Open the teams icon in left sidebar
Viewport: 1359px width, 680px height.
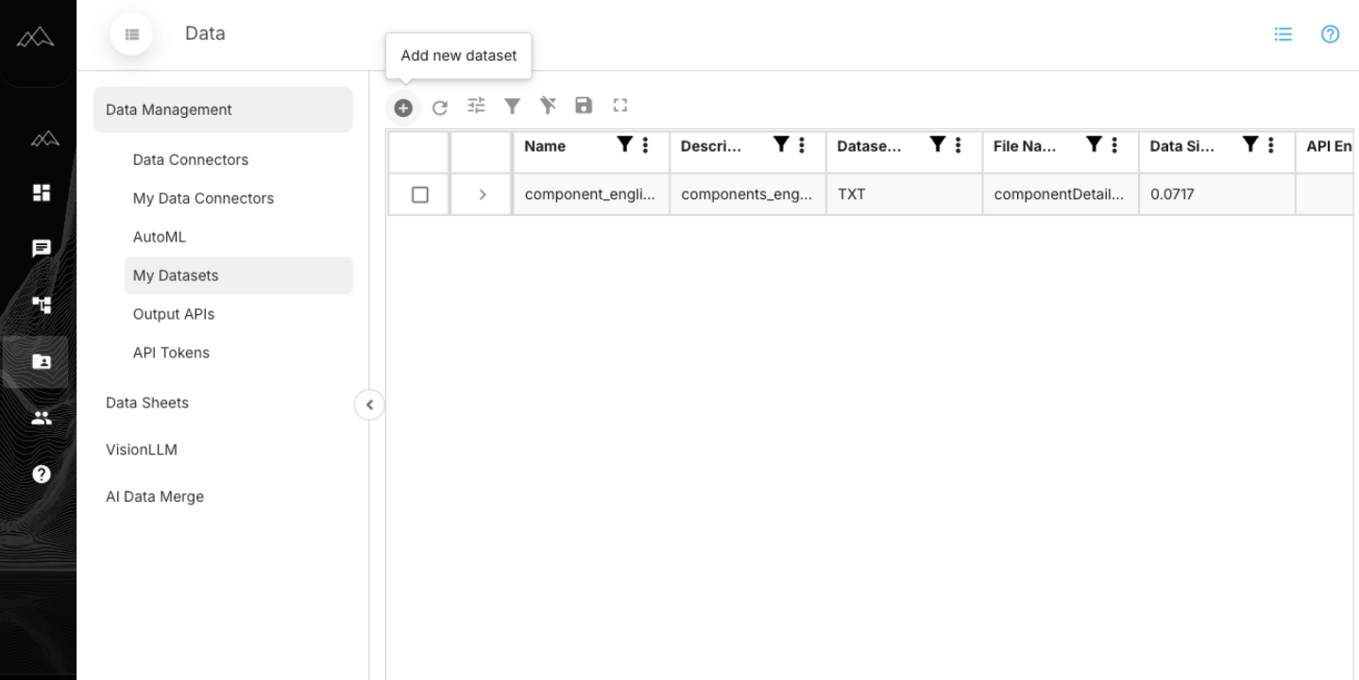[x=40, y=418]
